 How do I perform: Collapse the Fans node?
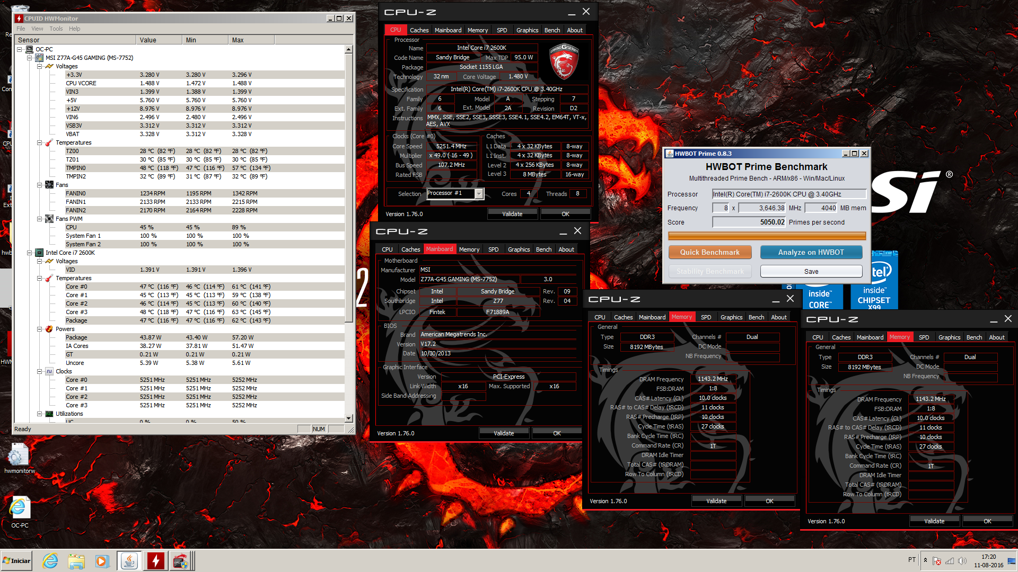[x=39, y=185]
